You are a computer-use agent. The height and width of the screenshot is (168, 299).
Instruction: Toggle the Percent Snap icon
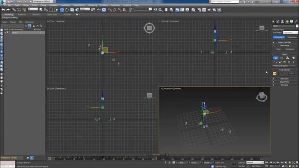120,10
